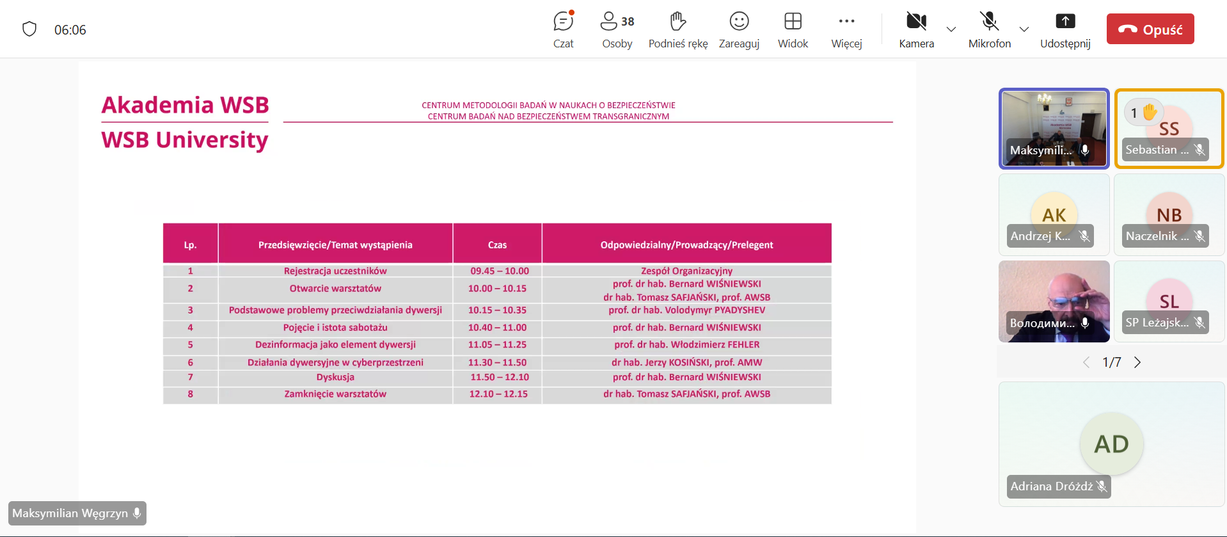
Task: Select Sebastian's raised-hand participant tile
Action: click(1169, 128)
